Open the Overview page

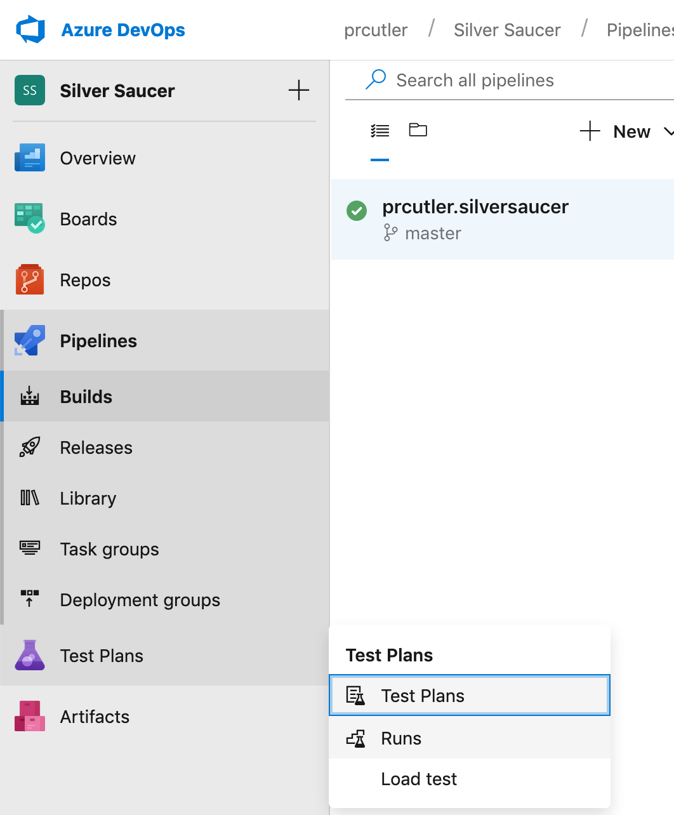[x=97, y=157]
